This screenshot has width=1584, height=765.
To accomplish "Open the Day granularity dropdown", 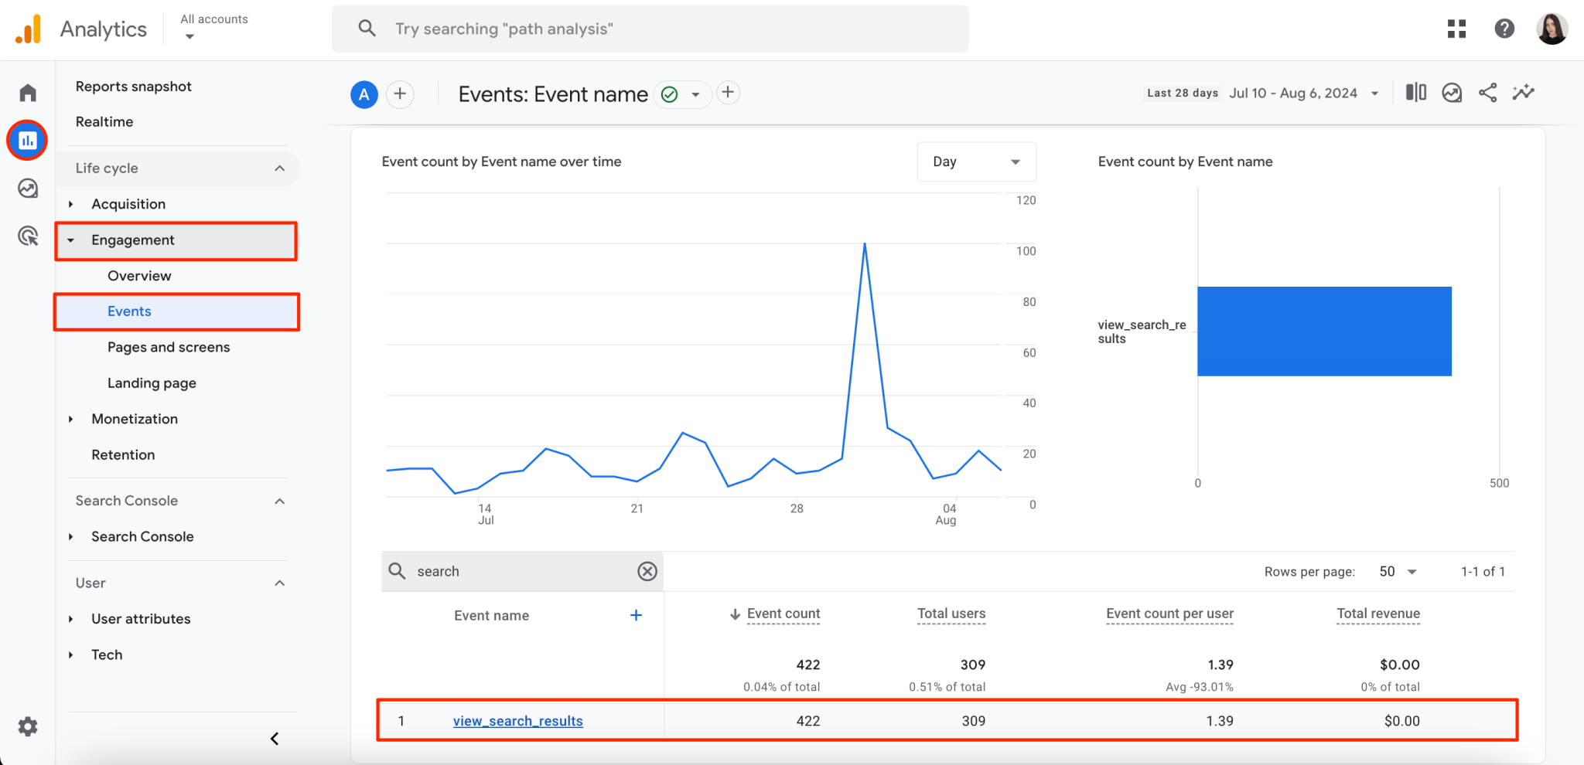I will tap(976, 161).
